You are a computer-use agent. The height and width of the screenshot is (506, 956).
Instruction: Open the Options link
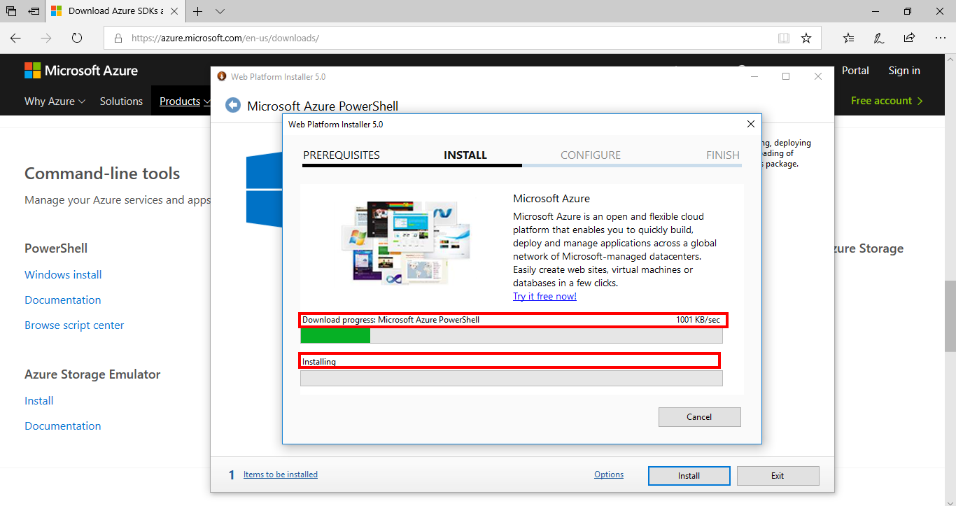click(x=609, y=475)
